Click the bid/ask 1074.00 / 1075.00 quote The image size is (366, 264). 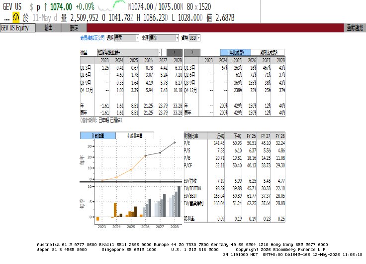(x=156, y=7)
